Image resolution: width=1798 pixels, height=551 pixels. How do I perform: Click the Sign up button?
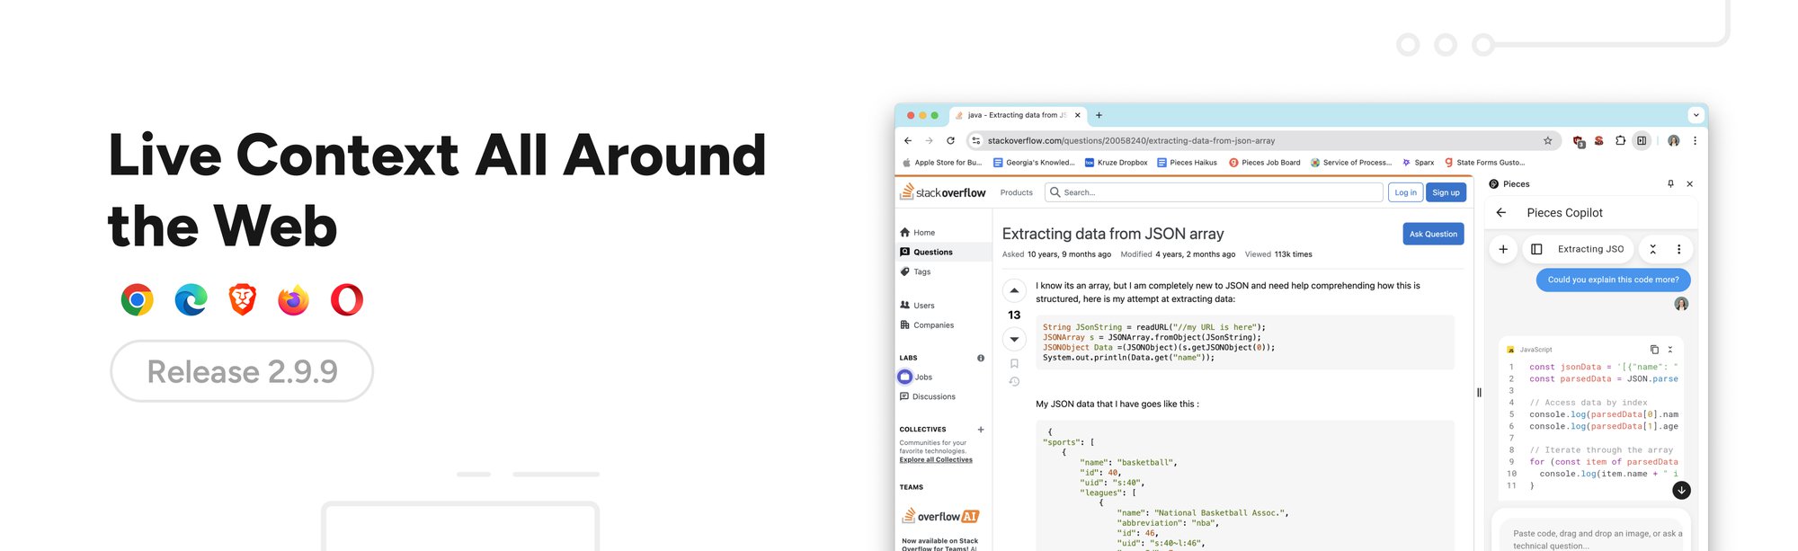pyautogui.click(x=1446, y=192)
